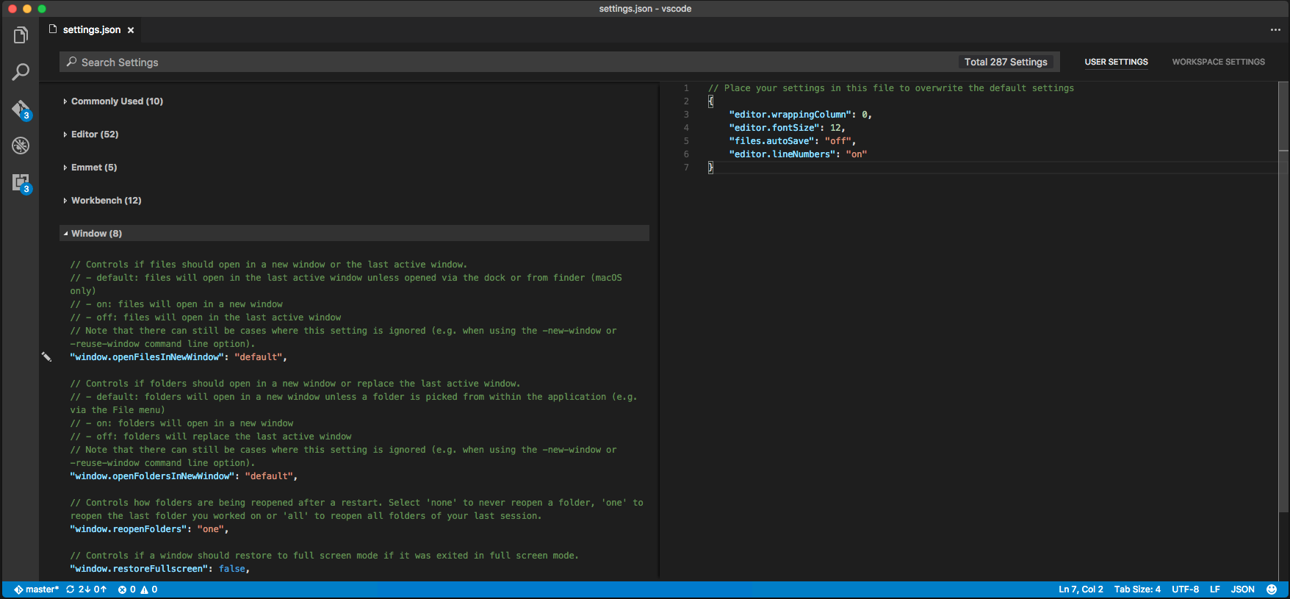This screenshot has height=599, width=1290.
Task: Open the Debug view in activity bar
Action: (21, 146)
